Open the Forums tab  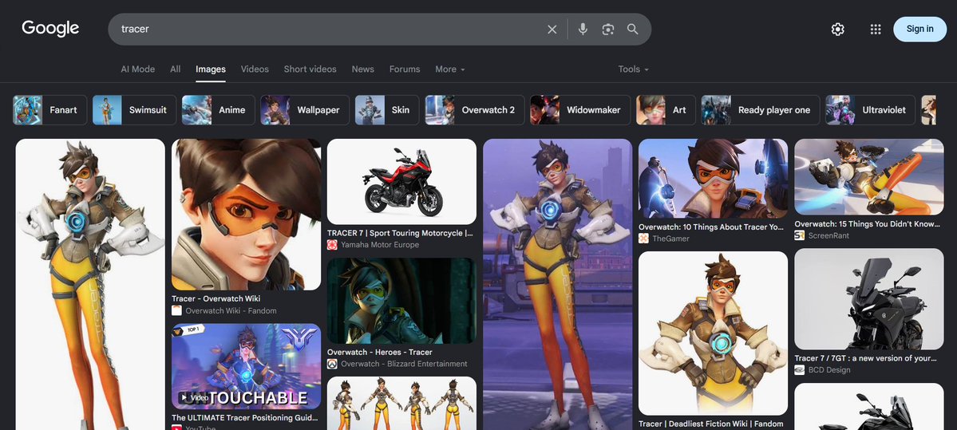tap(405, 69)
